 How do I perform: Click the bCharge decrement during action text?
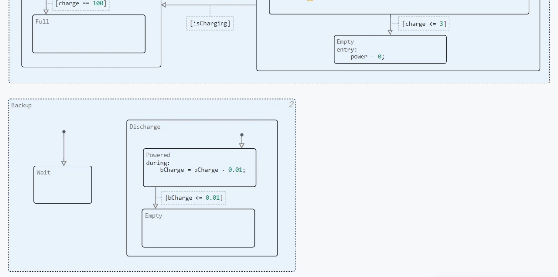[202, 170]
